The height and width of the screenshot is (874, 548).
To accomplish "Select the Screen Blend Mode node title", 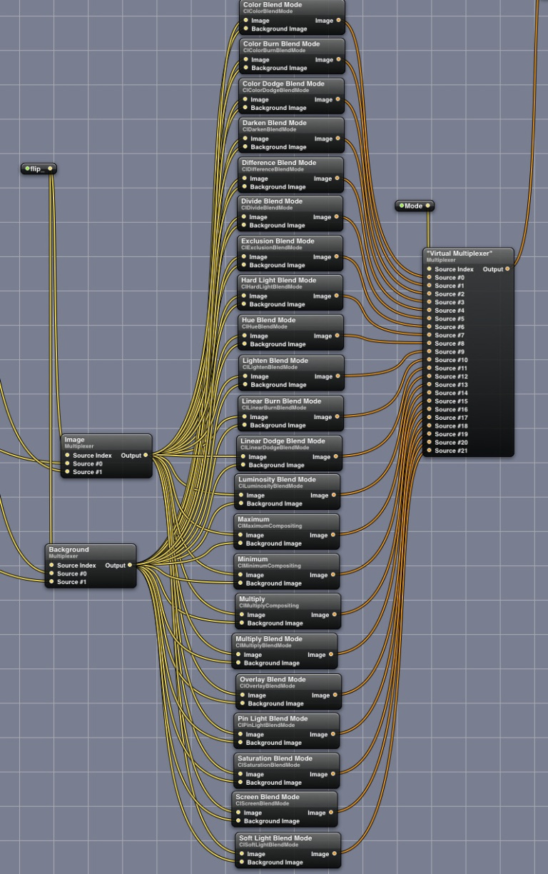I will coord(268,797).
